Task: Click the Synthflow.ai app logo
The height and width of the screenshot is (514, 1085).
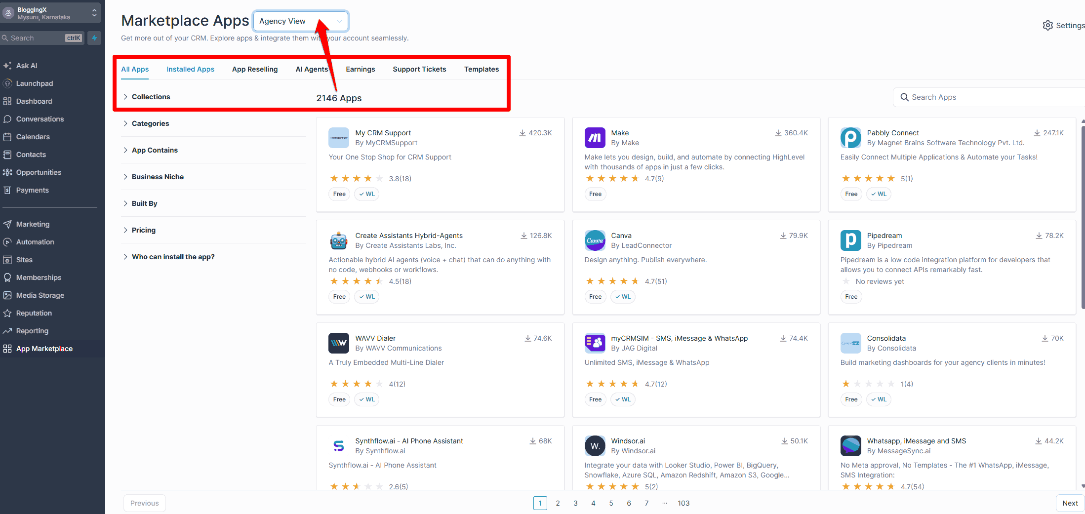Action: 339,446
